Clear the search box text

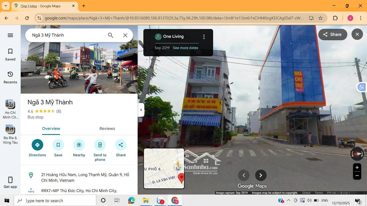tap(125, 35)
